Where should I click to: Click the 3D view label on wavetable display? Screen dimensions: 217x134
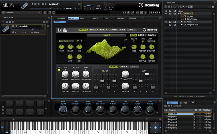(x=125, y=40)
